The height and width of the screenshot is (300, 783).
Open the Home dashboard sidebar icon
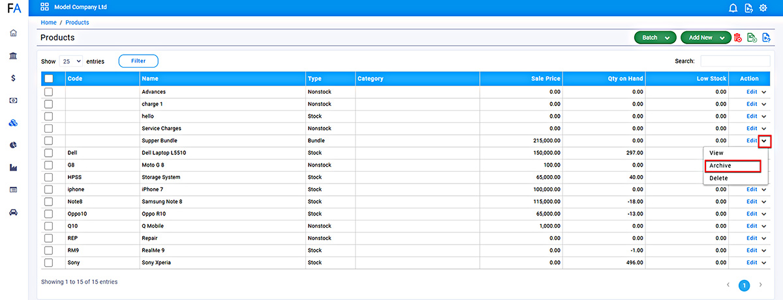(x=13, y=33)
